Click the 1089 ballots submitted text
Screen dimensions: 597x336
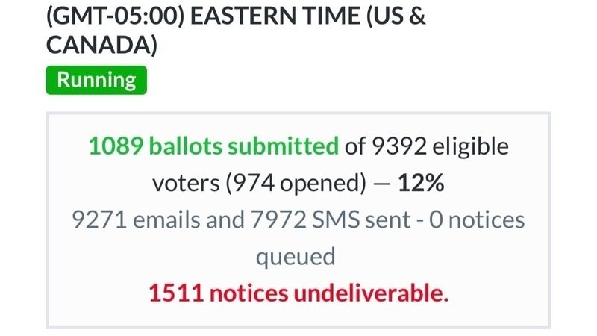(x=213, y=146)
